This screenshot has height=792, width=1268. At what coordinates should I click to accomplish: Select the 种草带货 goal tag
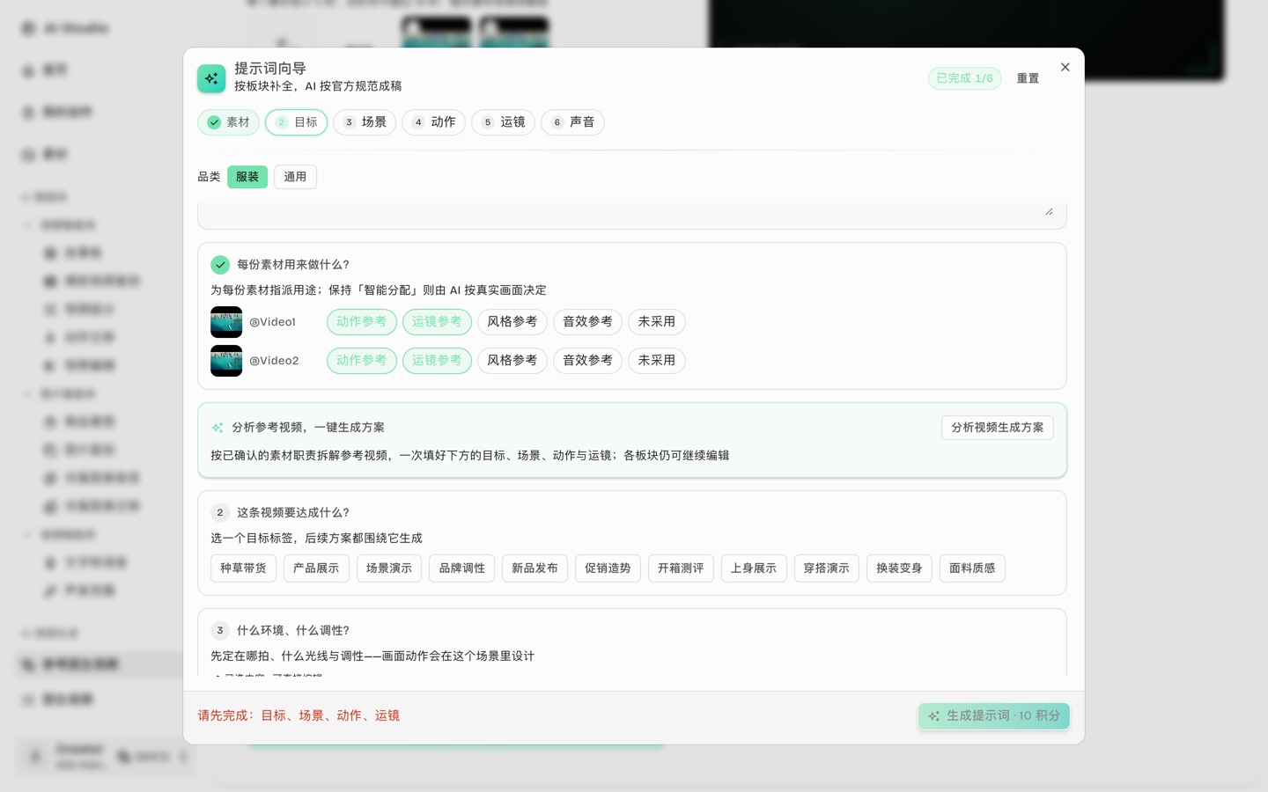[243, 568]
